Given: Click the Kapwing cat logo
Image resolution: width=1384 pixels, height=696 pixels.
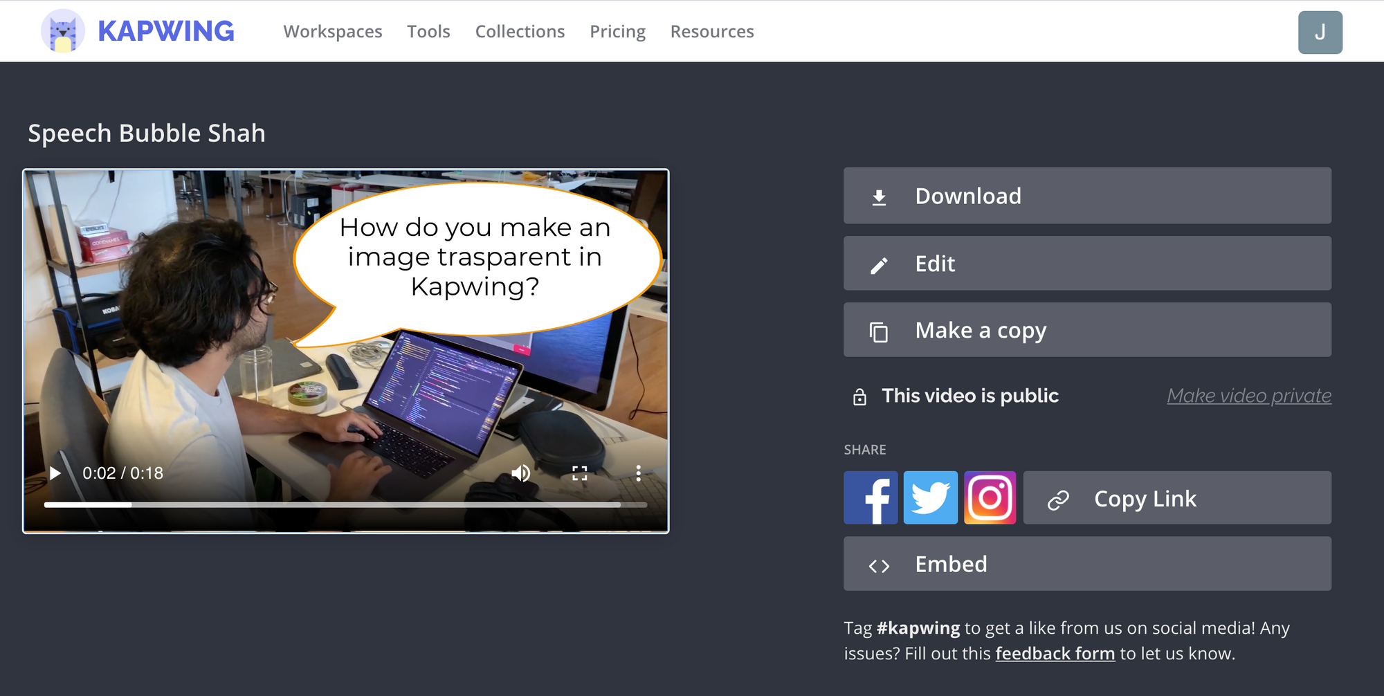Looking at the screenshot, I should pyautogui.click(x=64, y=30).
